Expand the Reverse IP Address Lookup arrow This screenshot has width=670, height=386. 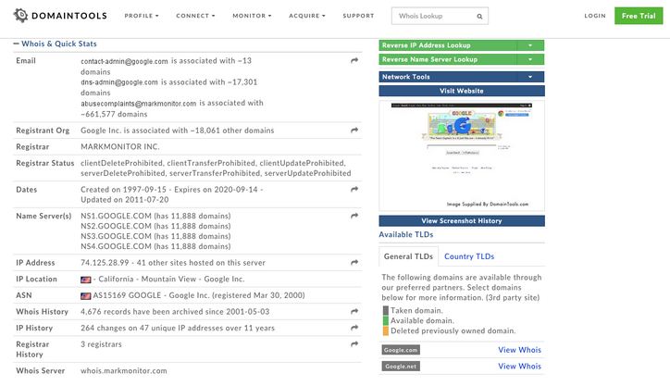(530, 45)
